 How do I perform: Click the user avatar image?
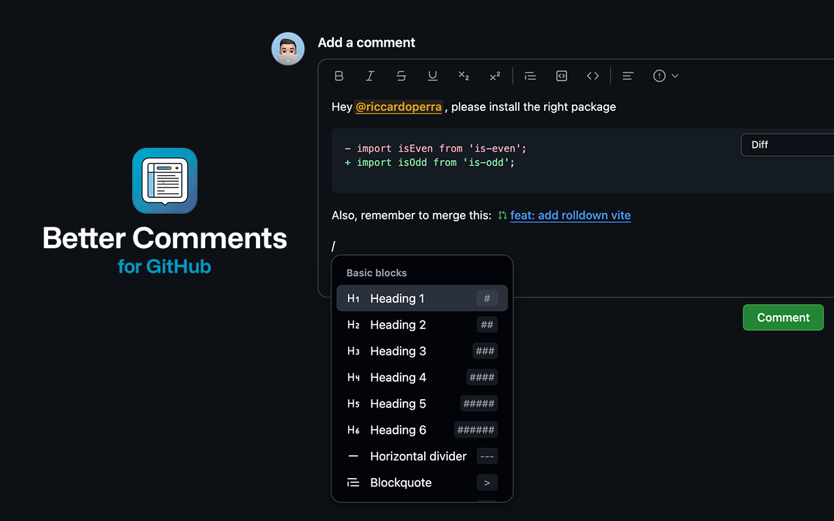[288, 49]
